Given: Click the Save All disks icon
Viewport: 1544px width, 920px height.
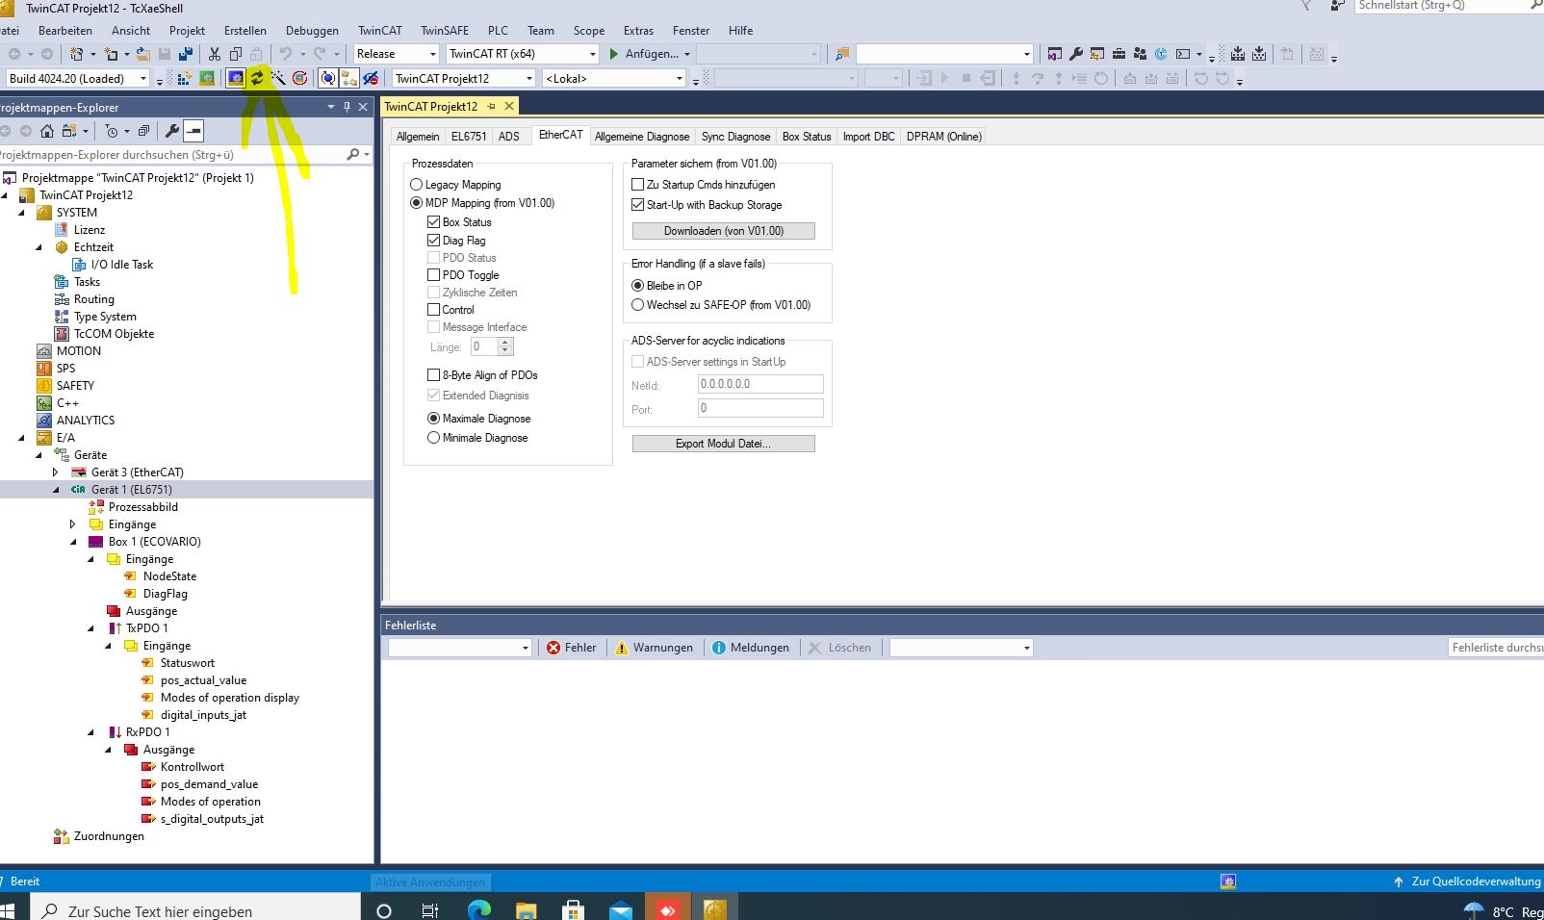Looking at the screenshot, I should pyautogui.click(x=186, y=54).
